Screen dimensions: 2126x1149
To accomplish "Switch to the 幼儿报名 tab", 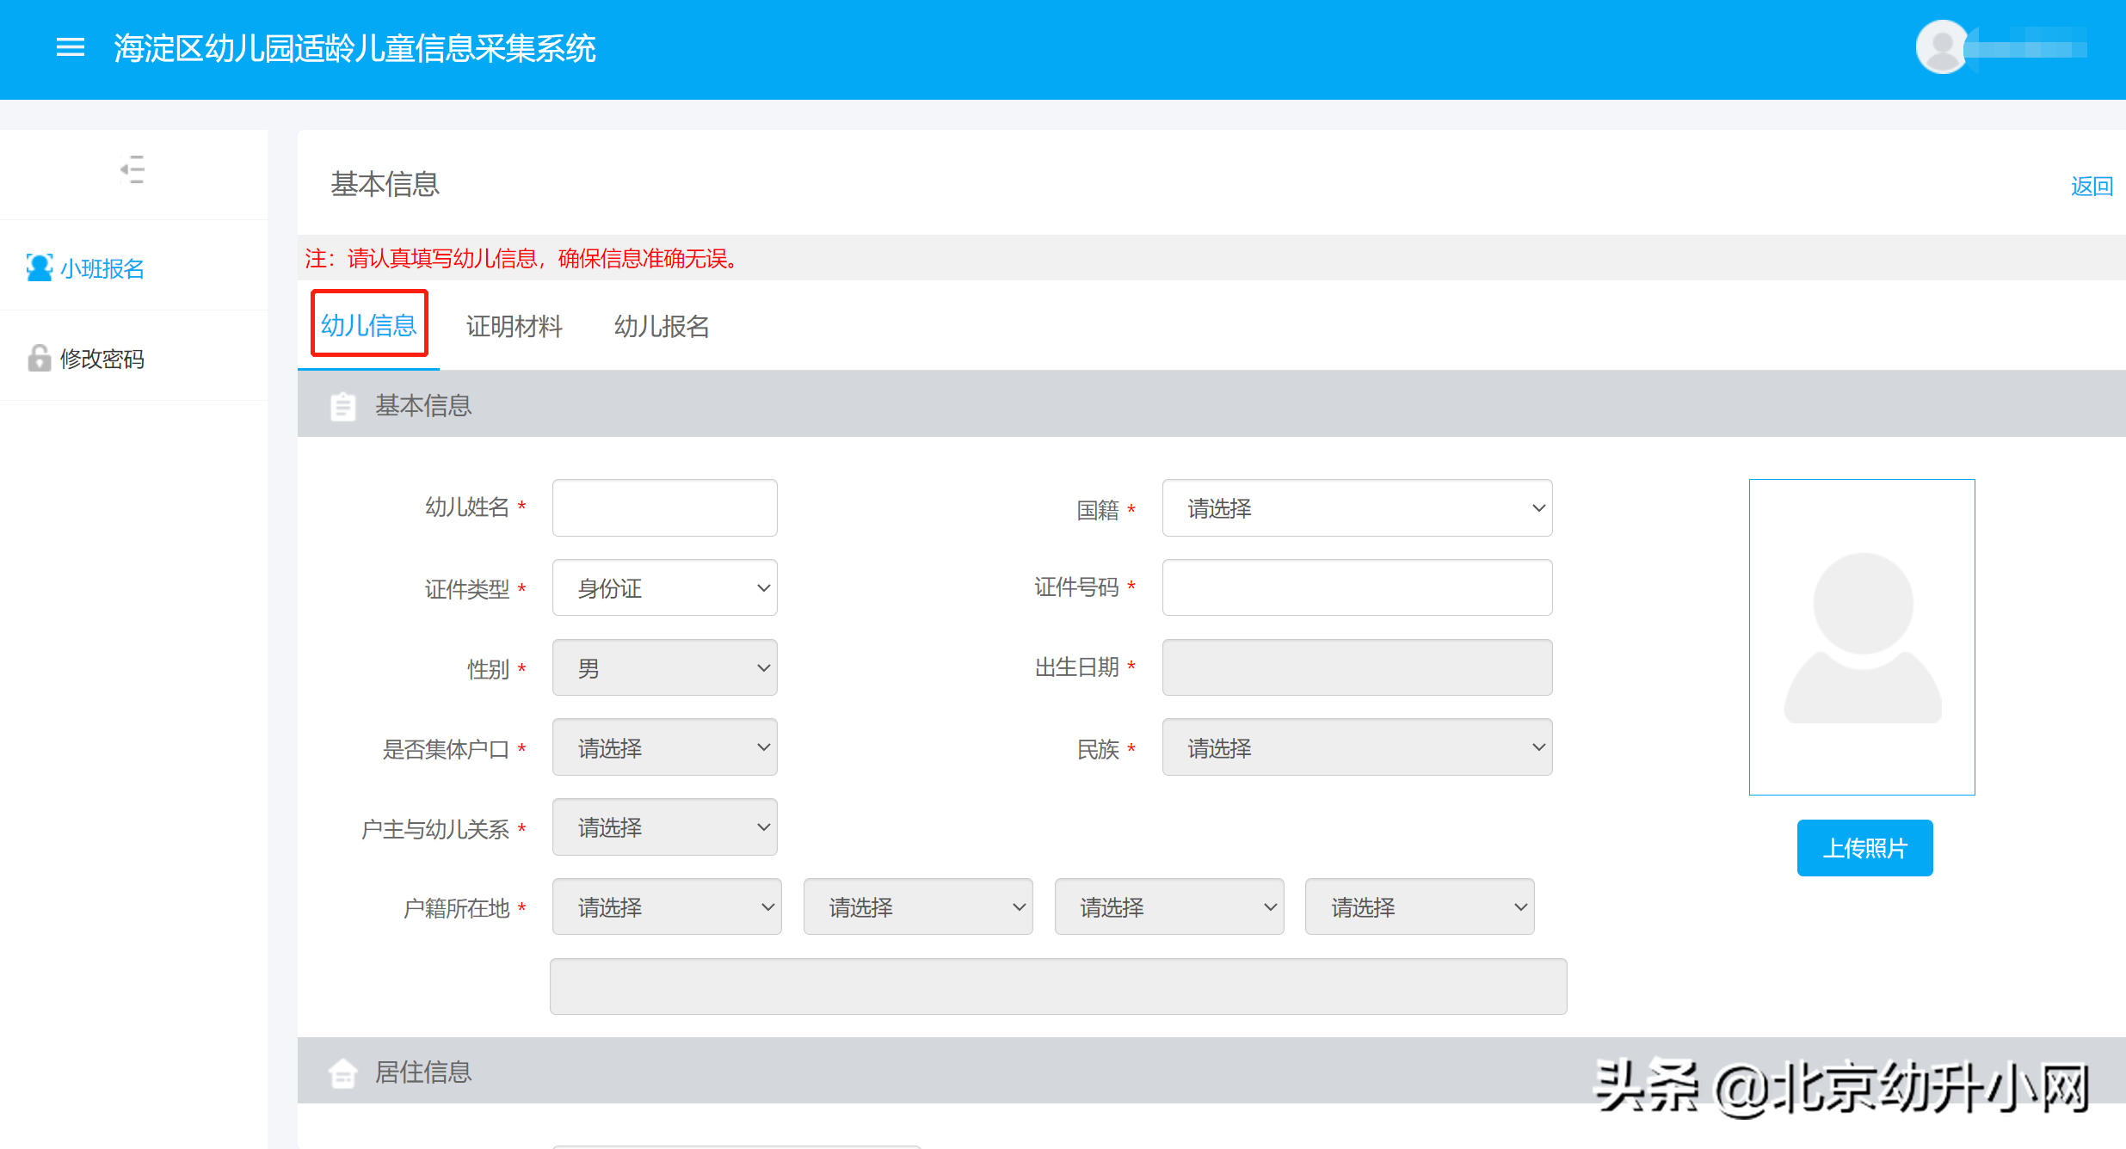I will (662, 326).
